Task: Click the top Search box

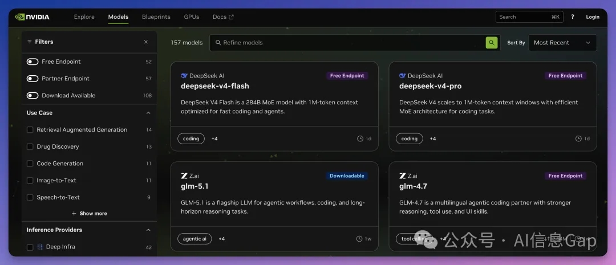Action: coord(529,17)
